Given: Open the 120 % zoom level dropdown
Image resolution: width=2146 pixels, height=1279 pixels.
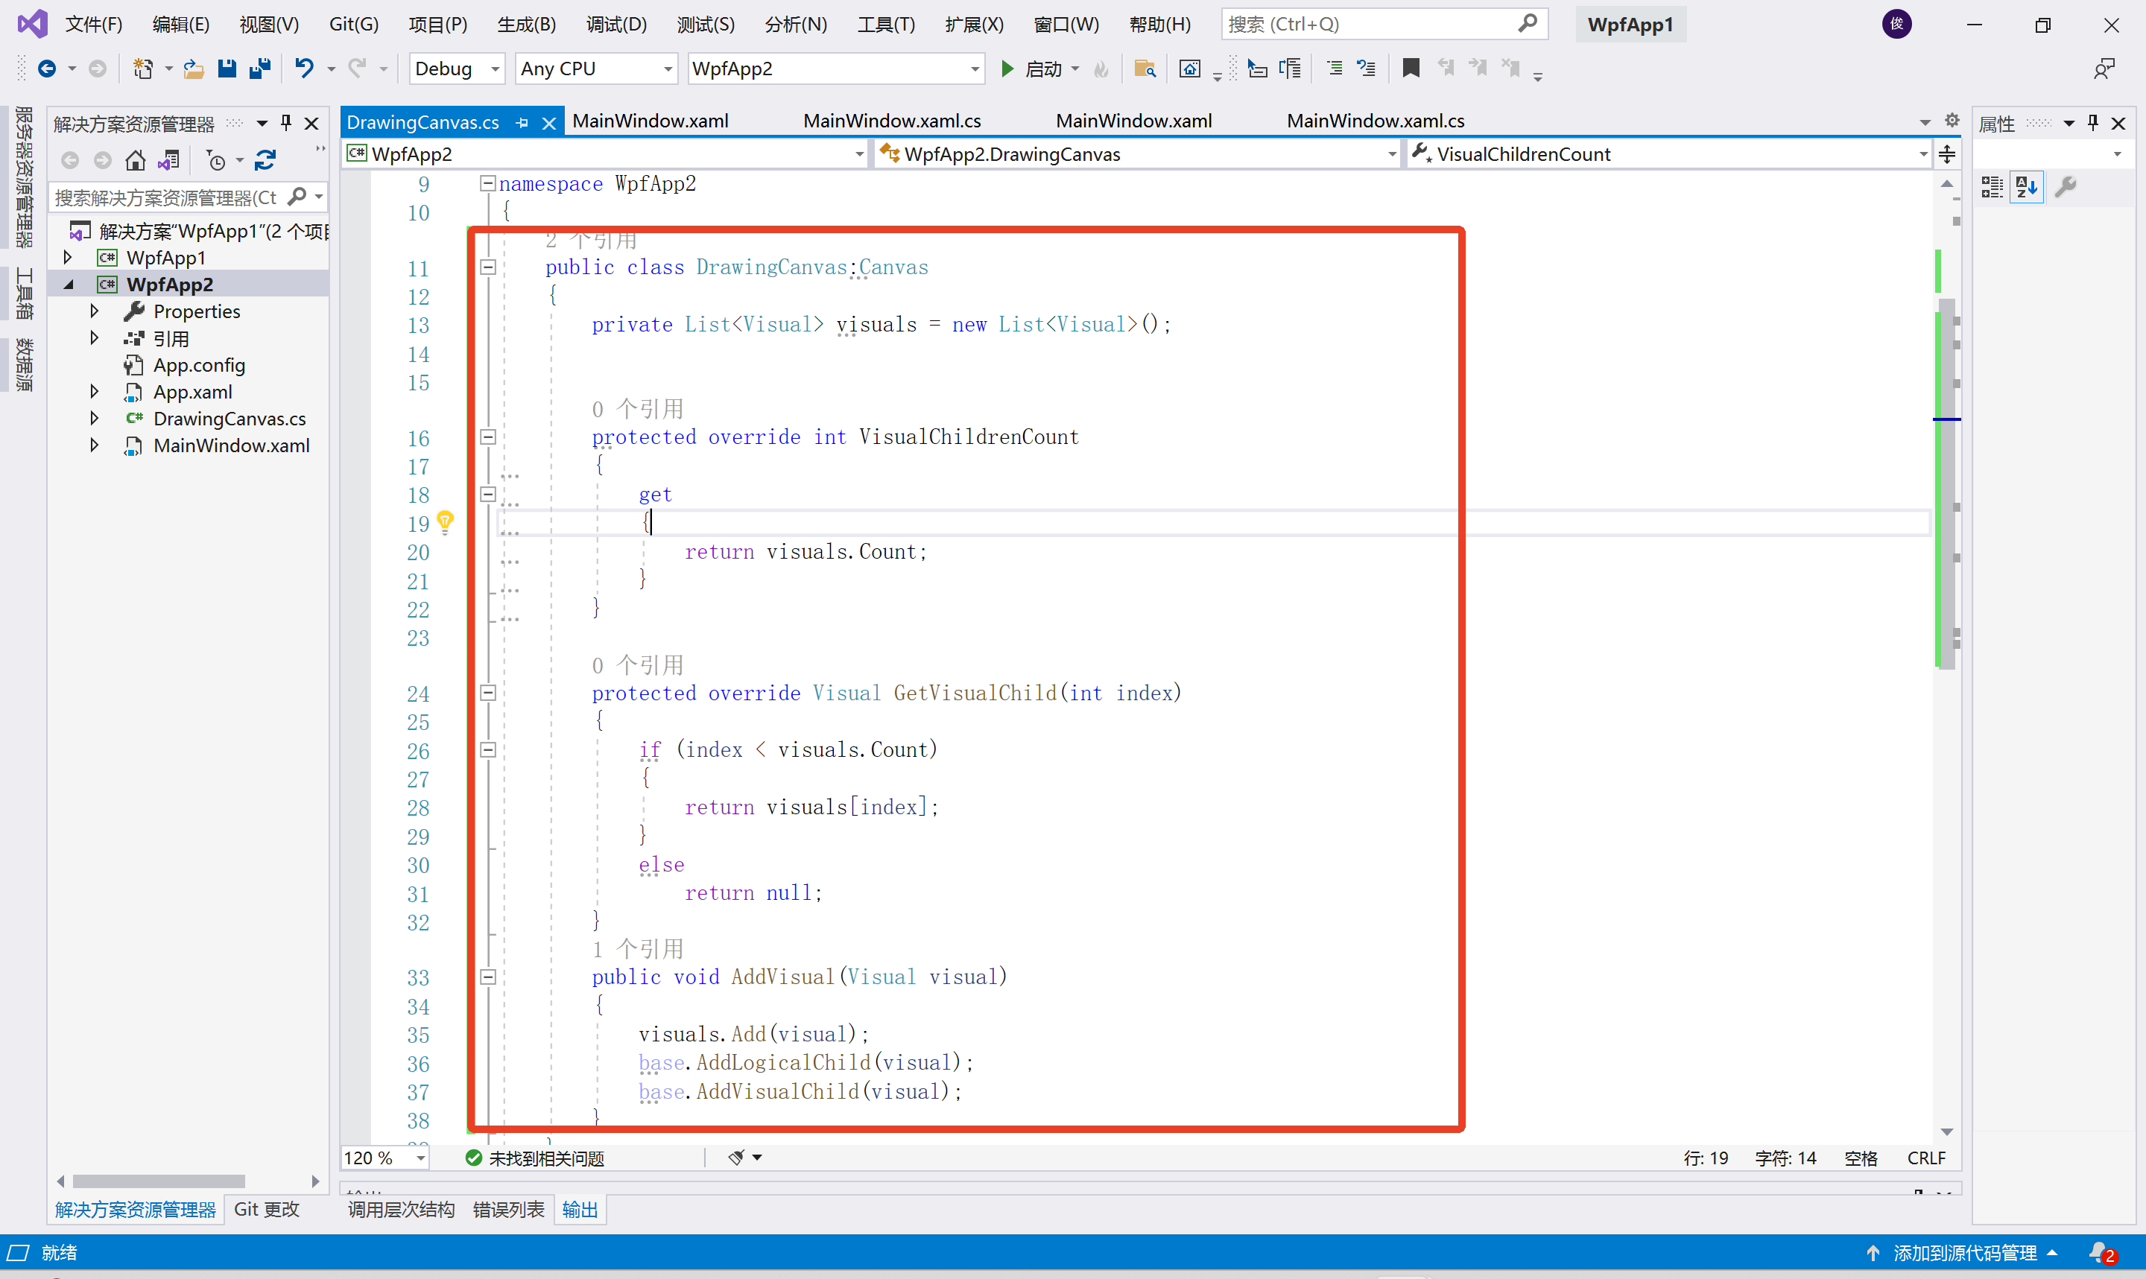Looking at the screenshot, I should [420, 1158].
